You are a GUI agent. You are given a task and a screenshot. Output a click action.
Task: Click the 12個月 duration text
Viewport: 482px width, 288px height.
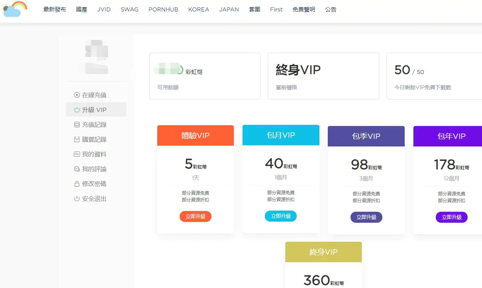[x=452, y=178]
